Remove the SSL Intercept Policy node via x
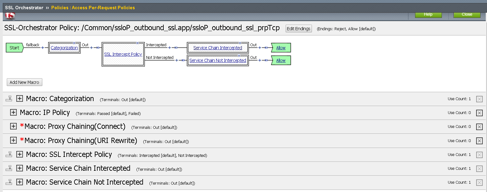Image resolution: width=487 pixels, height=192 pixels. tap(137, 43)
